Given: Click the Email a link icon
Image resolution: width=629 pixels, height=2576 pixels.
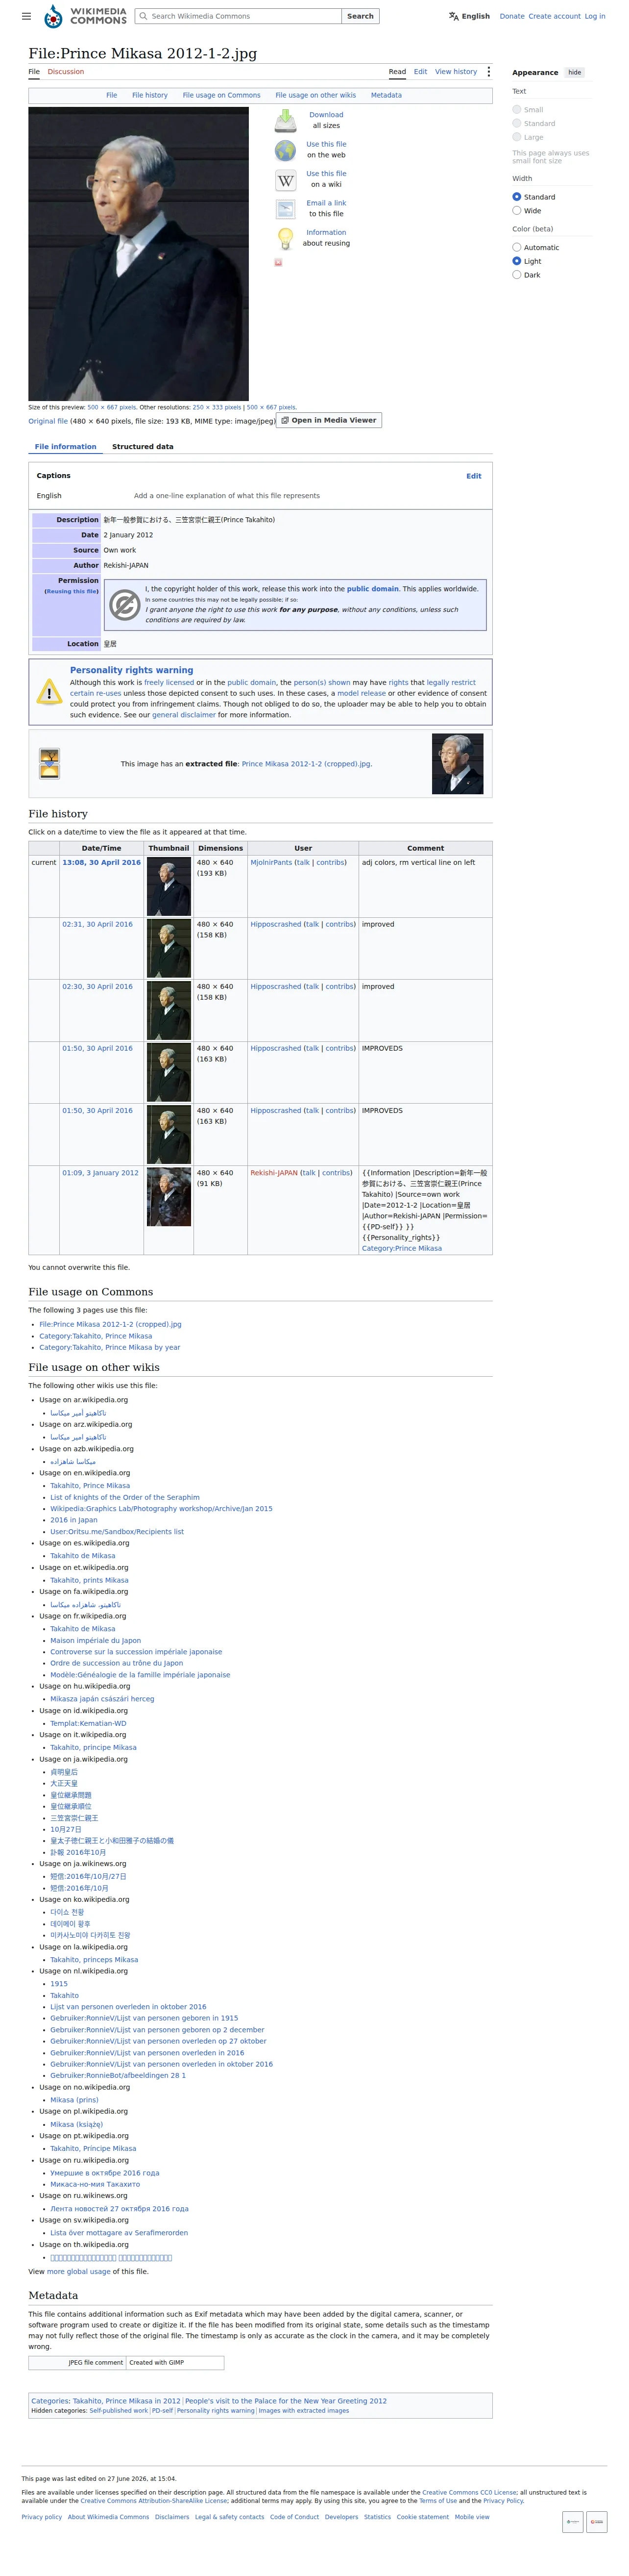Looking at the screenshot, I should click(x=286, y=209).
